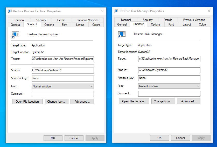Open the Security tab in Process Explorer properties
This screenshot has width=217, height=147.
tap(41, 20)
